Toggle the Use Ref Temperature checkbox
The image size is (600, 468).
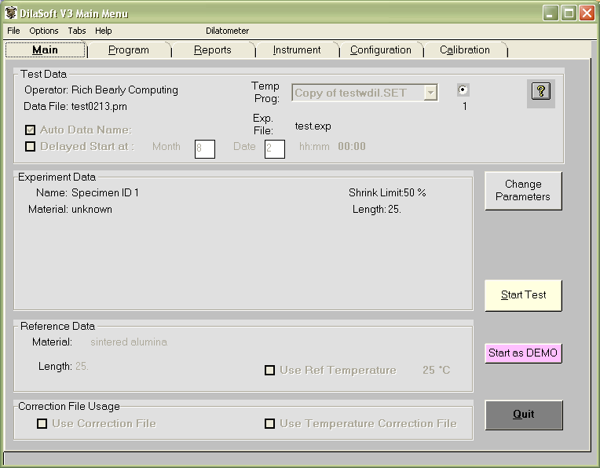click(270, 371)
